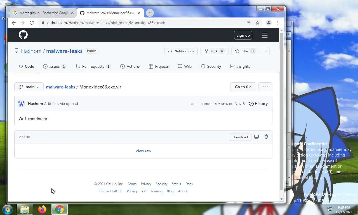Viewport: 358px width, 215px height.
Task: Open commit hash 40cfdf6
Action: 221,104
